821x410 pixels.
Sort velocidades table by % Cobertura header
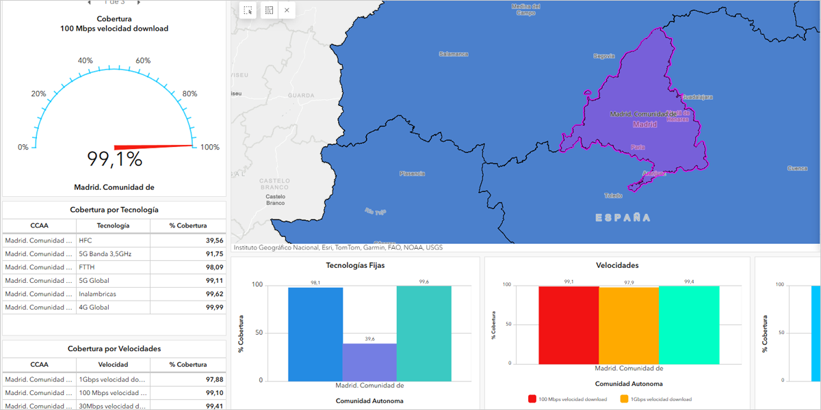tap(188, 364)
